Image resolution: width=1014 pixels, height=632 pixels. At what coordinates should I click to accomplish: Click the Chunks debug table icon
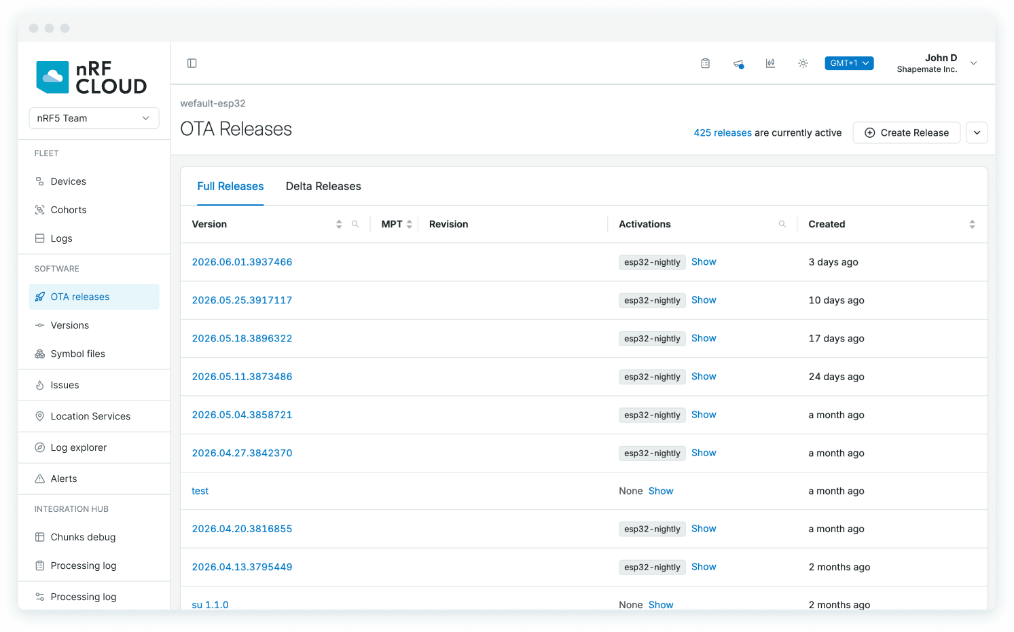(x=40, y=537)
